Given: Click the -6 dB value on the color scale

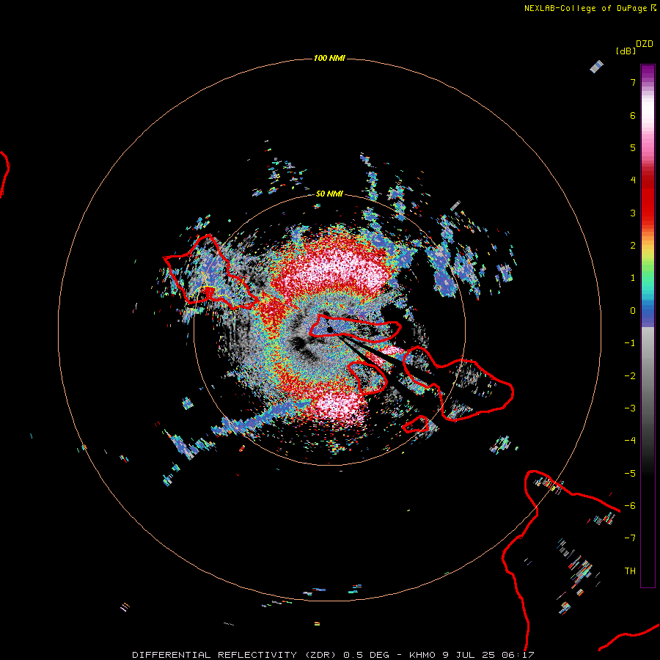Looking at the screenshot, I should coord(630,506).
